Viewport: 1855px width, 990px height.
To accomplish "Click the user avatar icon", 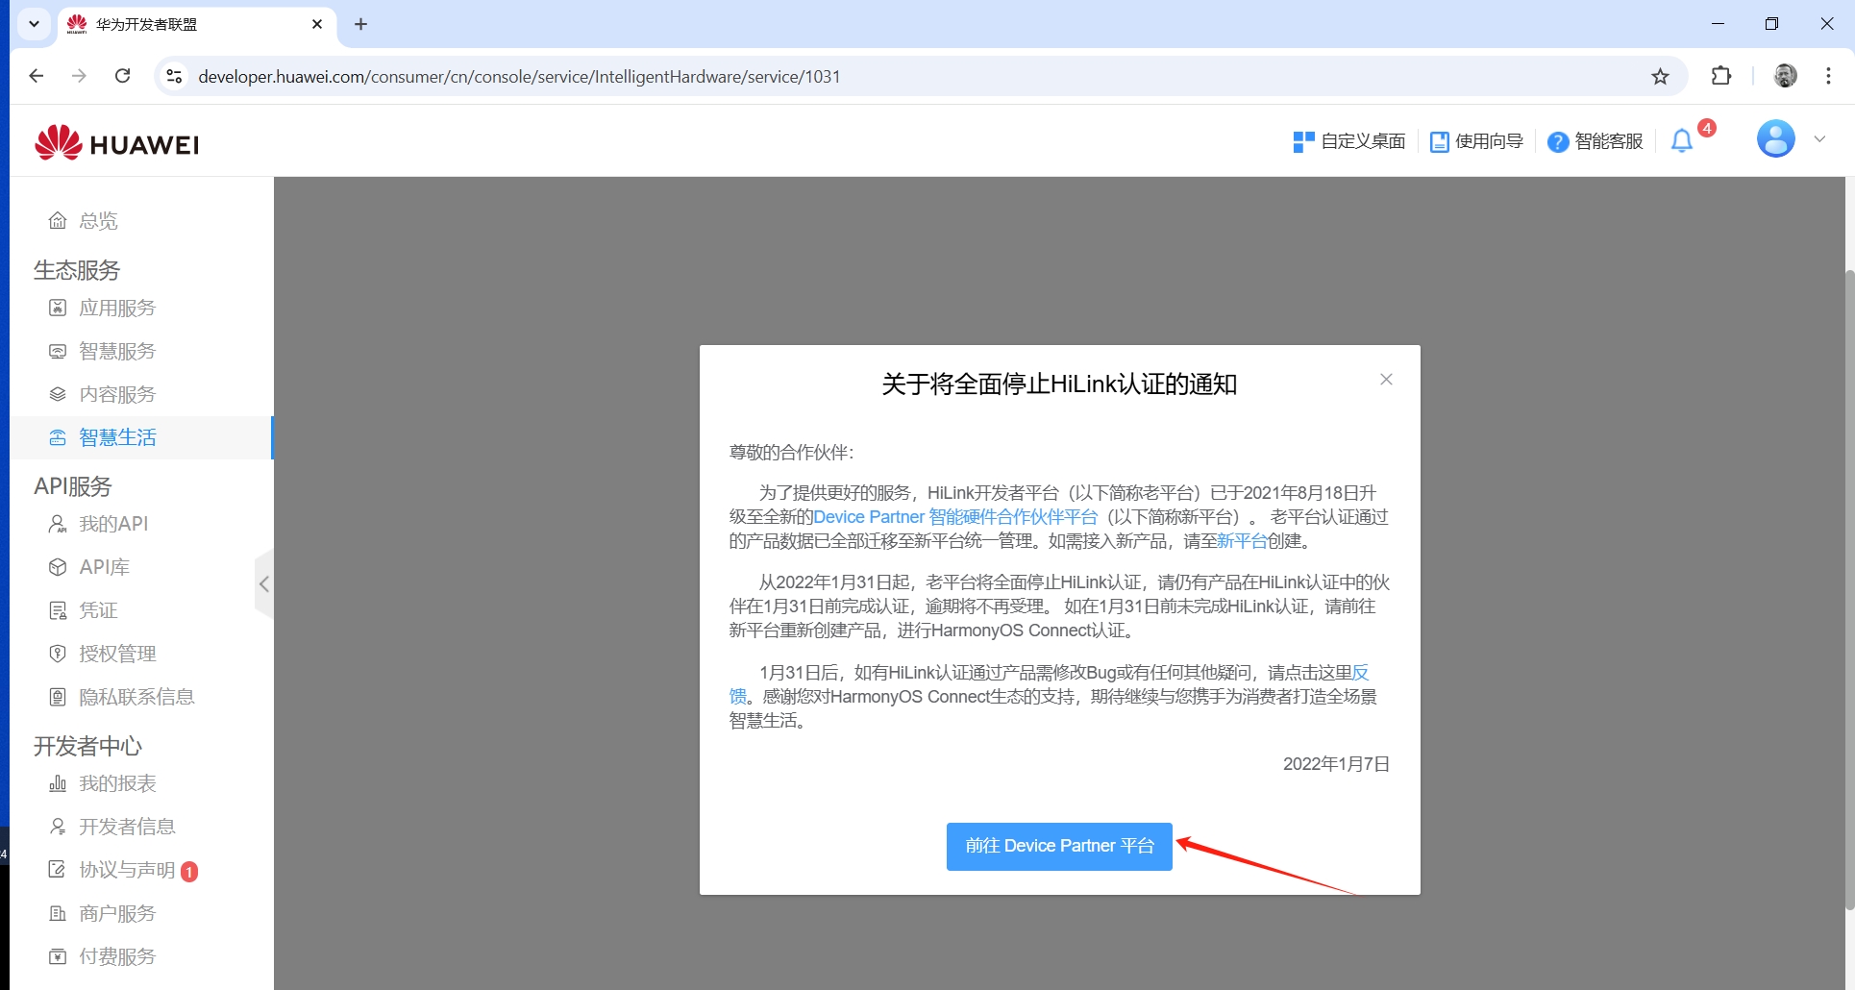I will click(1775, 139).
